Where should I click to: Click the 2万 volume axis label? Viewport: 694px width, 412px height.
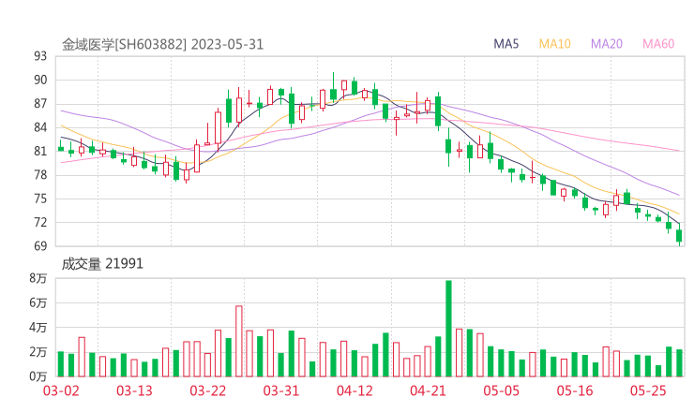[x=38, y=352]
